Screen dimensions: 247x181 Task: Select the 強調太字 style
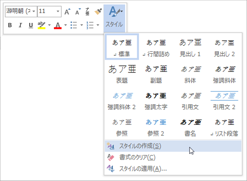(x=156, y=100)
